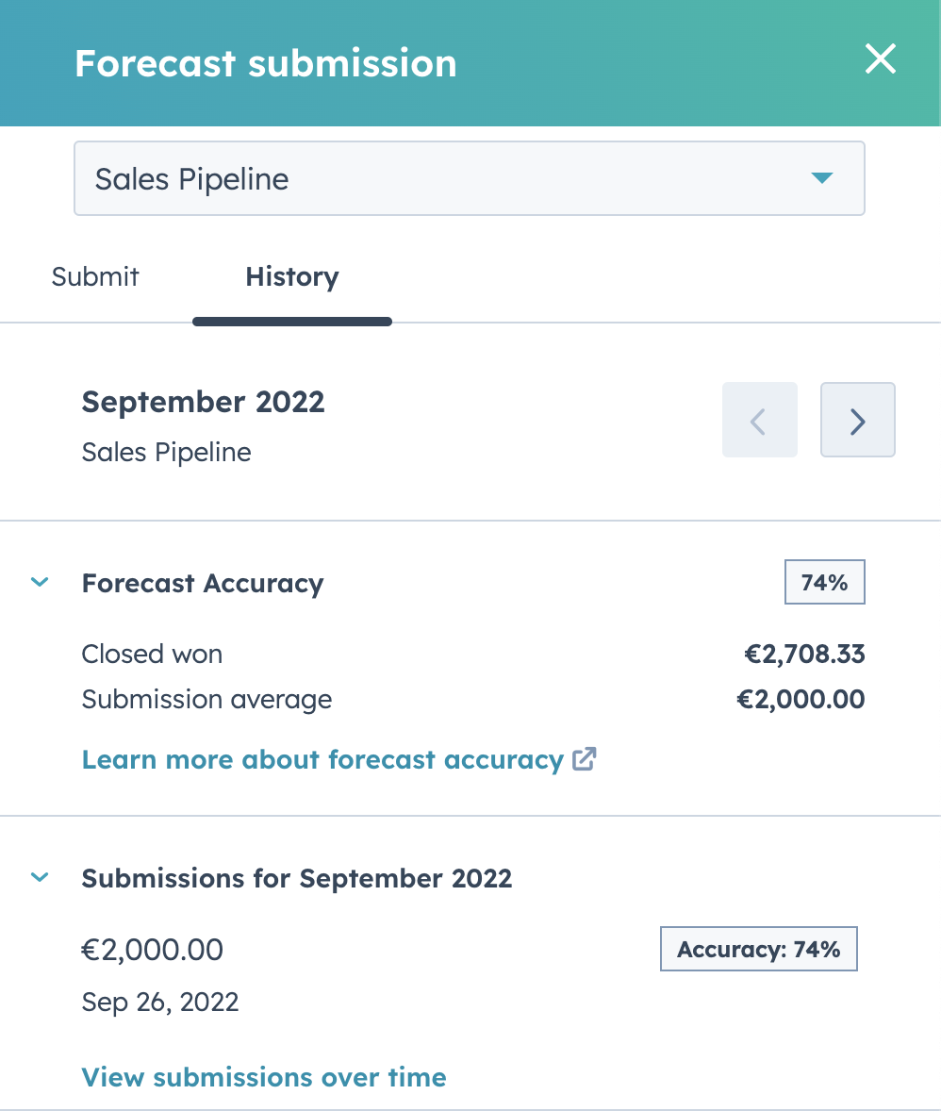Close the Forecast submission panel
Viewport: 941px width, 1111px height.
coord(881,60)
